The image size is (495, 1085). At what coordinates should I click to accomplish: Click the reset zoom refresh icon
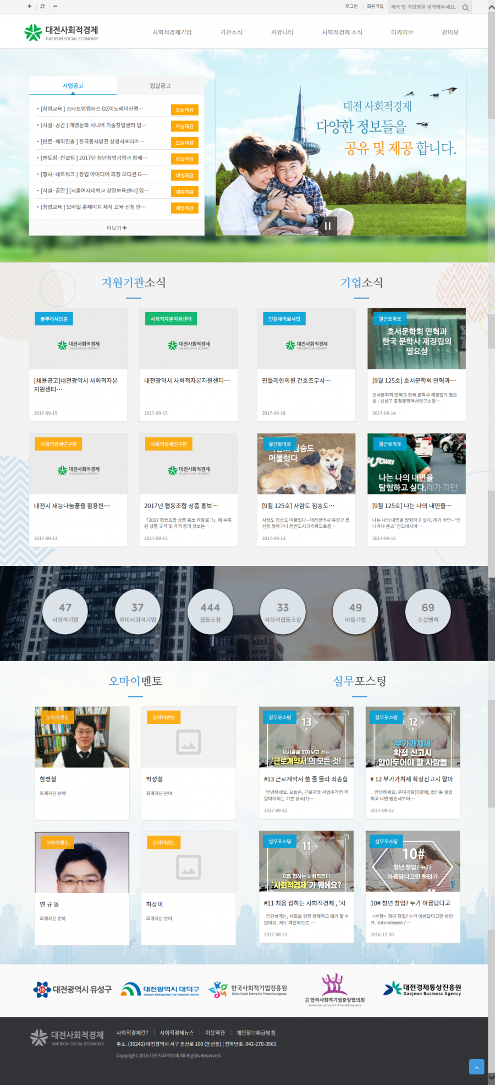pos(42,7)
